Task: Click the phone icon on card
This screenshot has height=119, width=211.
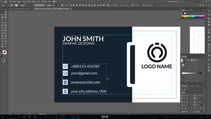Action: pyautogui.click(x=65, y=66)
